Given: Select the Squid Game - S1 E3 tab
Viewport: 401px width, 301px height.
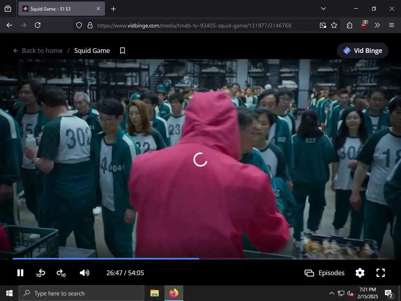Looking at the screenshot, I should coord(61,9).
